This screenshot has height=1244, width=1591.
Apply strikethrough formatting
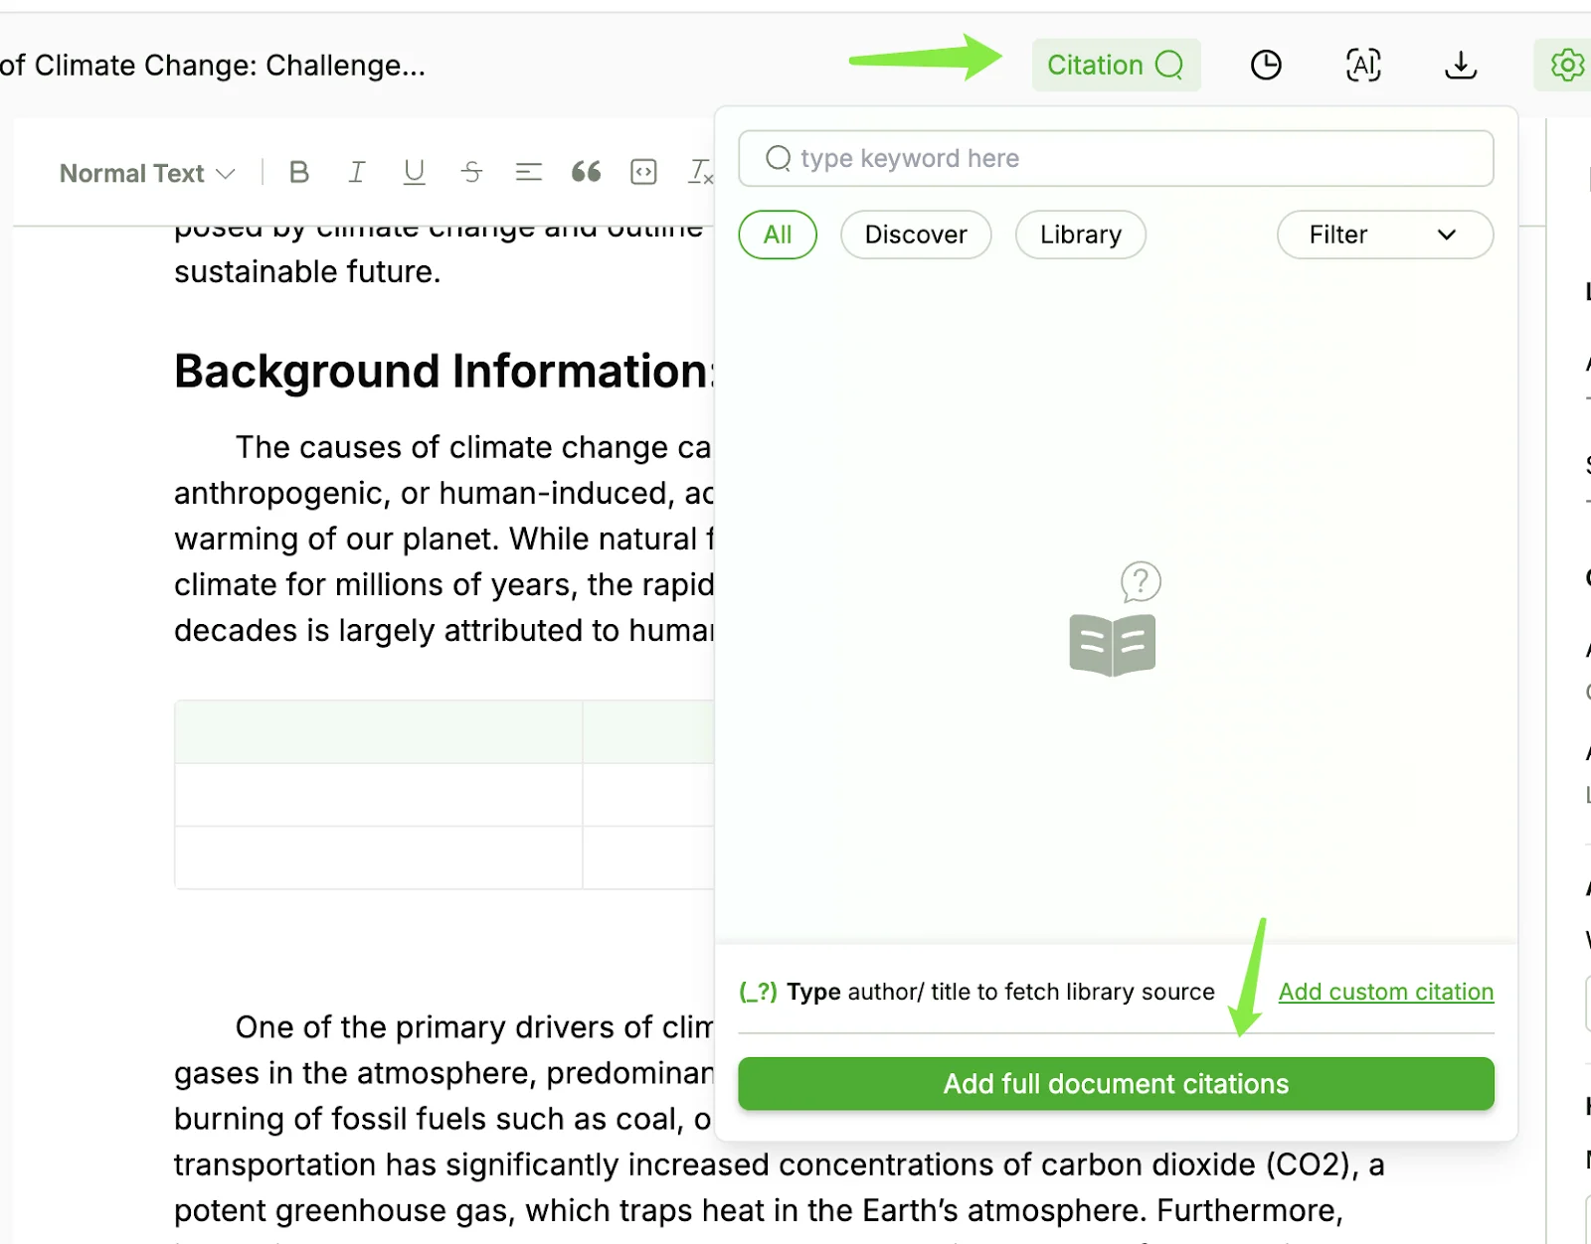point(471,173)
